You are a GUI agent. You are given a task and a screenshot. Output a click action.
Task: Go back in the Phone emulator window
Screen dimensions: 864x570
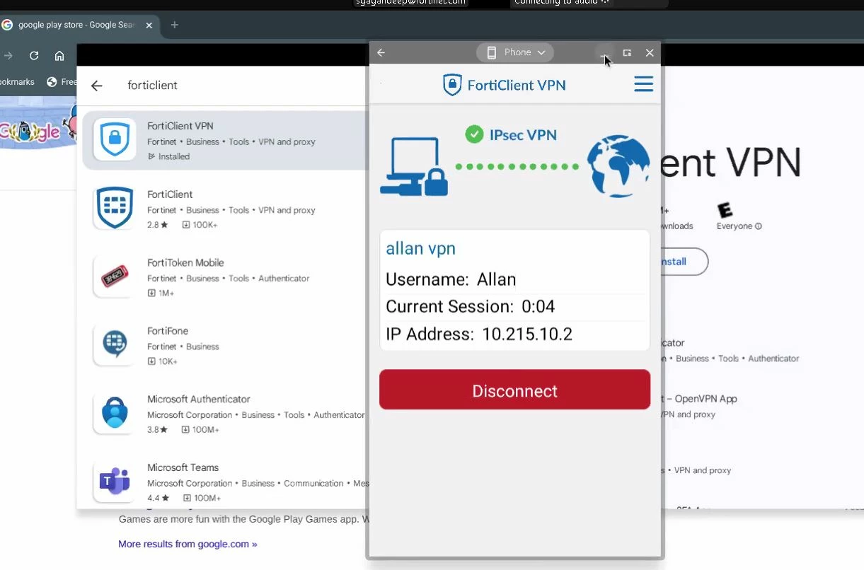[381, 53]
